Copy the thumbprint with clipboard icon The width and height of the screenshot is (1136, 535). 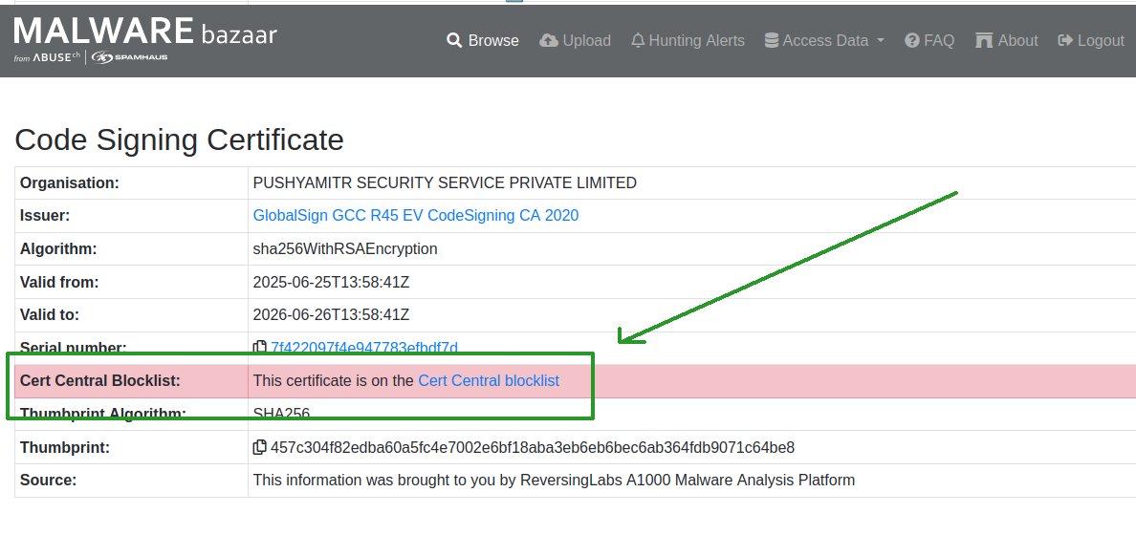click(259, 447)
